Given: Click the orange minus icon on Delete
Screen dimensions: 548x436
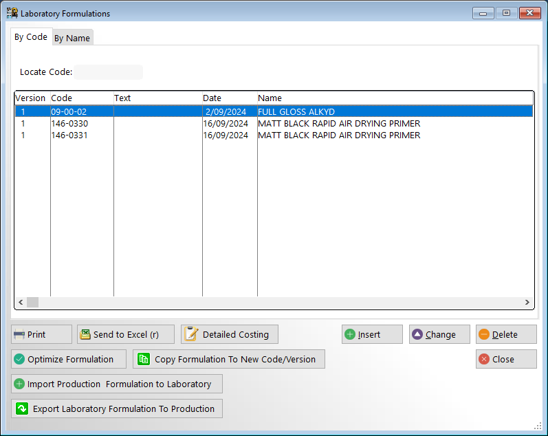Looking at the screenshot, I should click(x=484, y=335).
